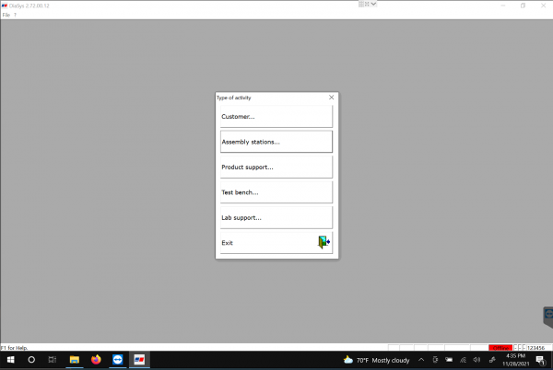Image resolution: width=553 pixels, height=370 pixels.
Task: Open the clock showing 4:35 PM
Action: click(515, 360)
